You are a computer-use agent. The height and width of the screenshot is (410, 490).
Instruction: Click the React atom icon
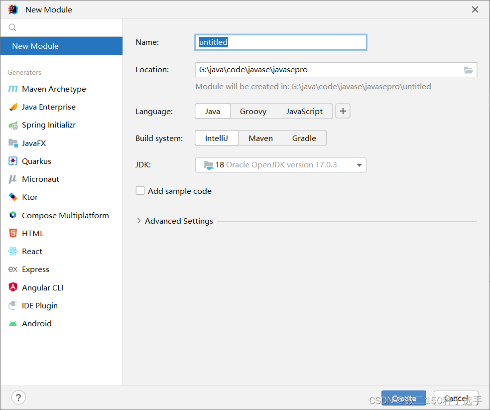(13, 251)
